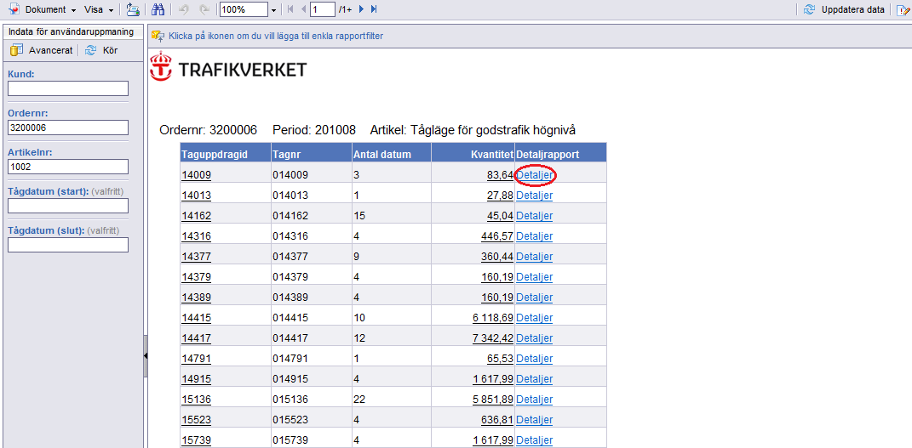Click Kör to run the query
The width and height of the screenshot is (912, 448).
(x=102, y=50)
